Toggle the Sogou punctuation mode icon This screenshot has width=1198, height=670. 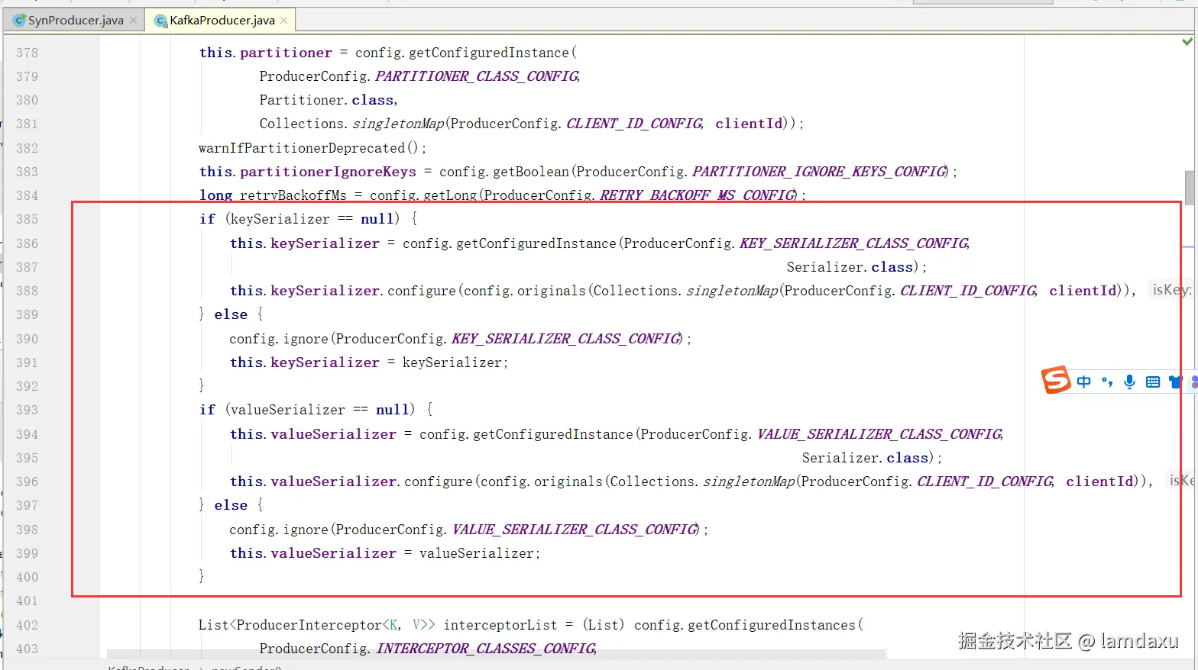pyautogui.click(x=1106, y=382)
